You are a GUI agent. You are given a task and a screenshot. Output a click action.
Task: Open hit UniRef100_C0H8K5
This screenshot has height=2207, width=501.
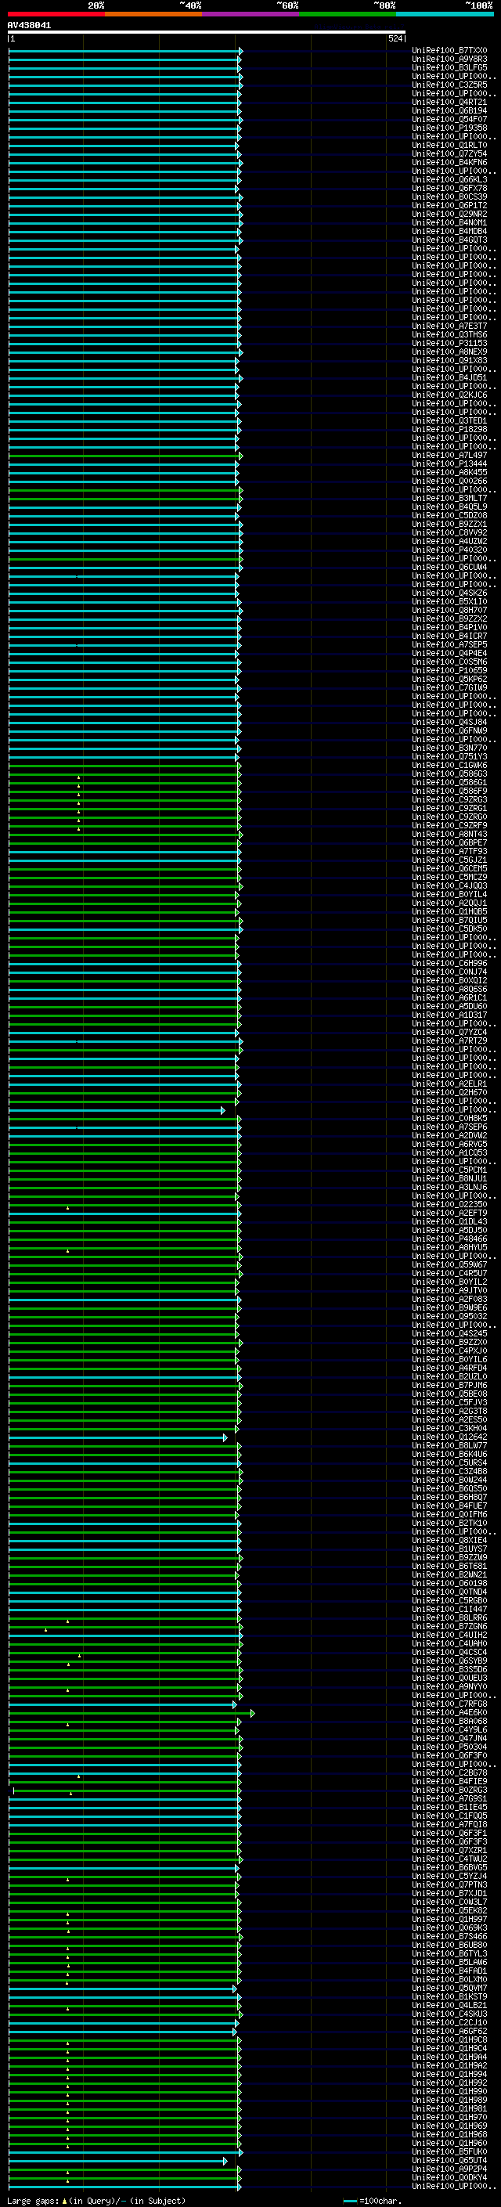[x=449, y=1118]
